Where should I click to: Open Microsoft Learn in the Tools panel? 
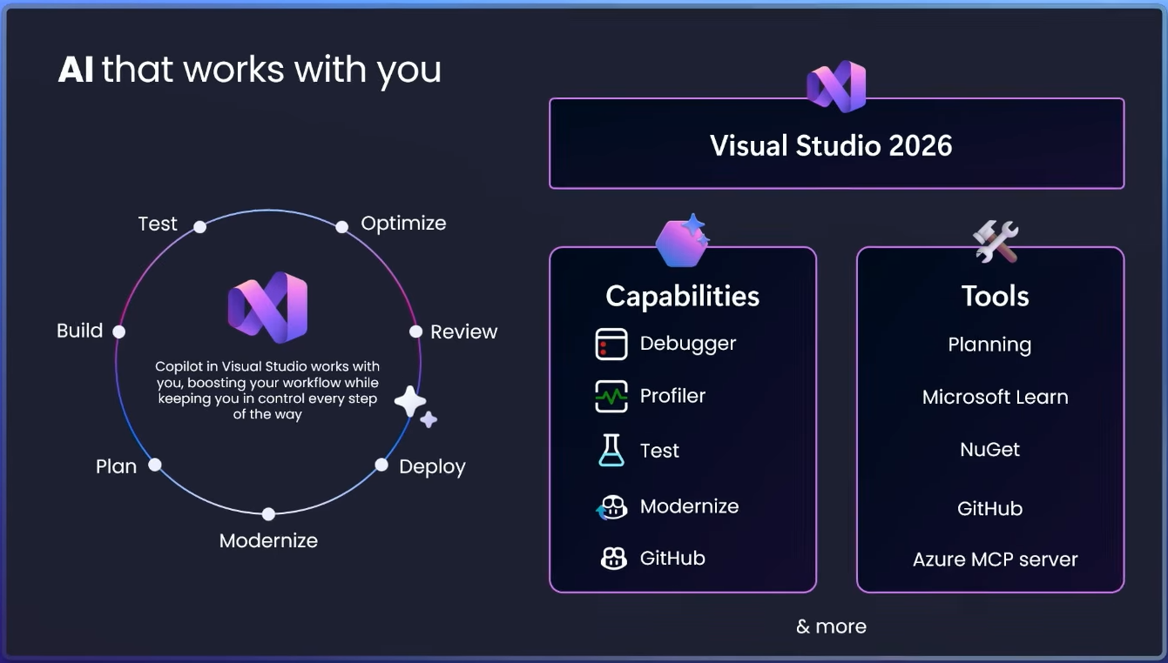point(995,398)
